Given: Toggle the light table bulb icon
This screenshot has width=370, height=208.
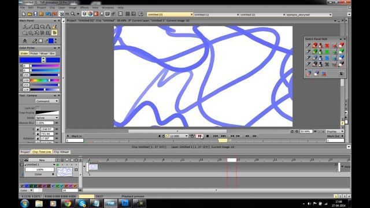Looking at the screenshot, I should click(x=102, y=14).
